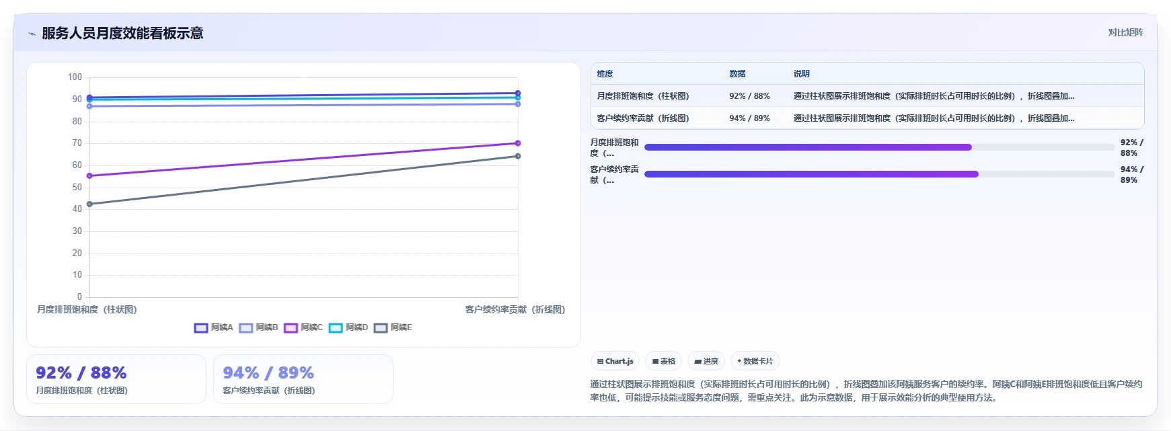Click 阿姨C purple point at value 70
The width and height of the screenshot is (1171, 431).
518,143
